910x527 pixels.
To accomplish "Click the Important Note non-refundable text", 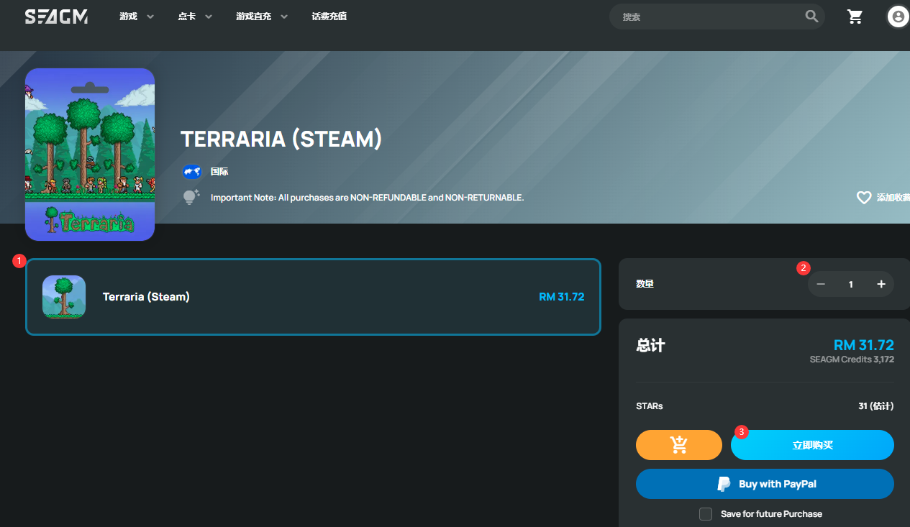I will [368, 197].
